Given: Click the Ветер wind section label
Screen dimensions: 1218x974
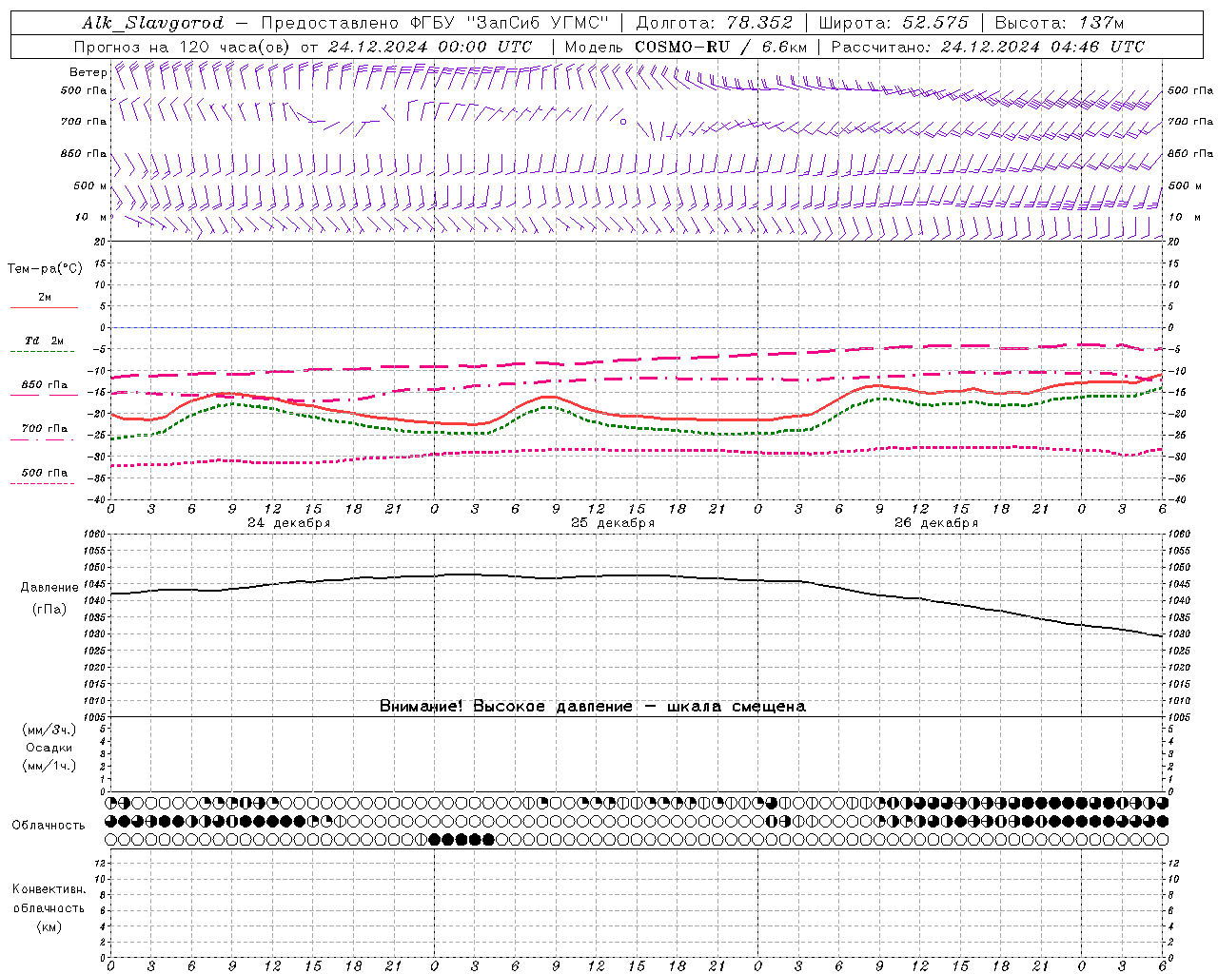Looking at the screenshot, I should pos(88,72).
